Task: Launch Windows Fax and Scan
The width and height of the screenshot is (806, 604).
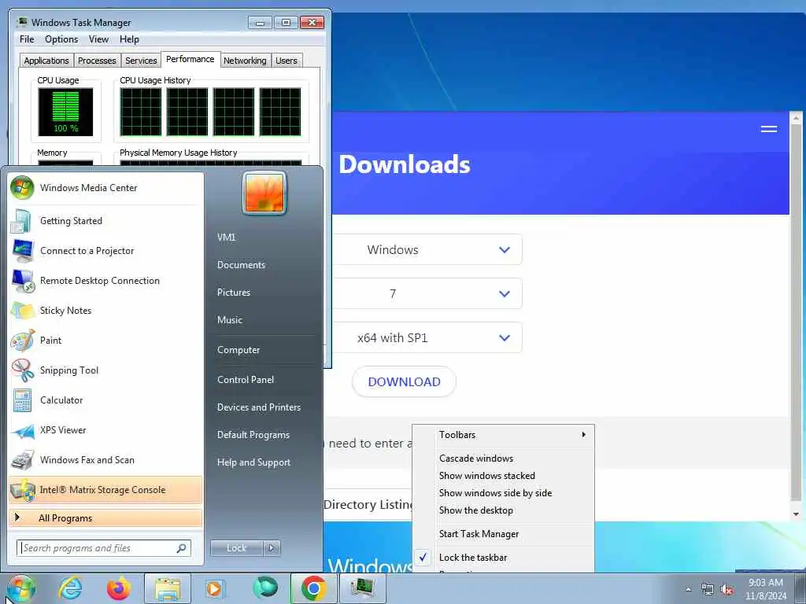Action: click(105, 459)
